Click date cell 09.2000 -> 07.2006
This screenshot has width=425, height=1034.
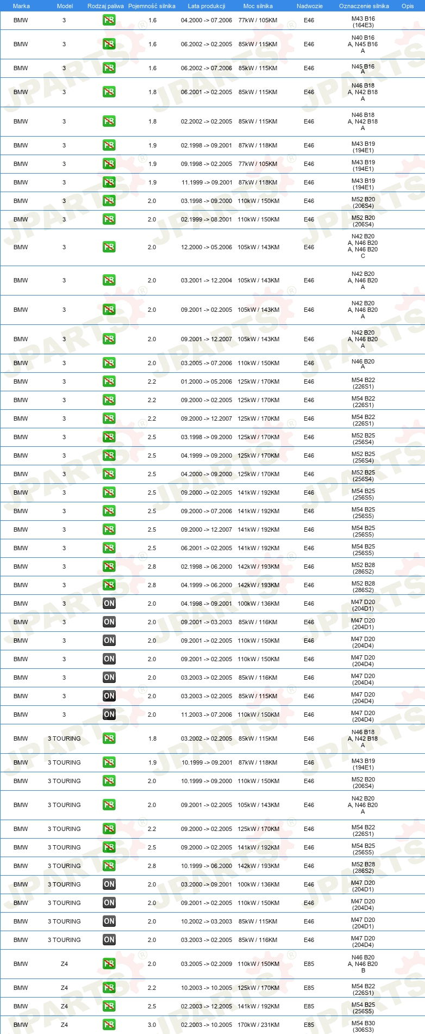[207, 511]
